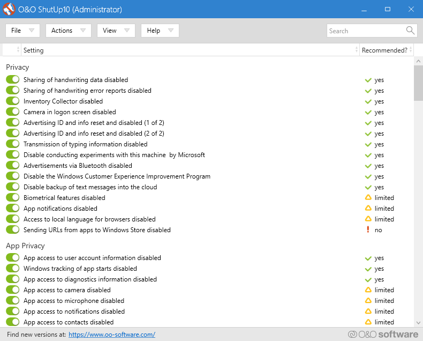This screenshot has width=423, height=341.
Task: Click warning triangle for App access to camera
Action: click(x=368, y=290)
